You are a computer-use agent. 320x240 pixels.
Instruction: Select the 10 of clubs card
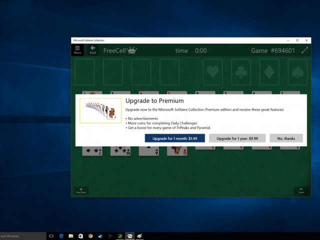pos(120,151)
